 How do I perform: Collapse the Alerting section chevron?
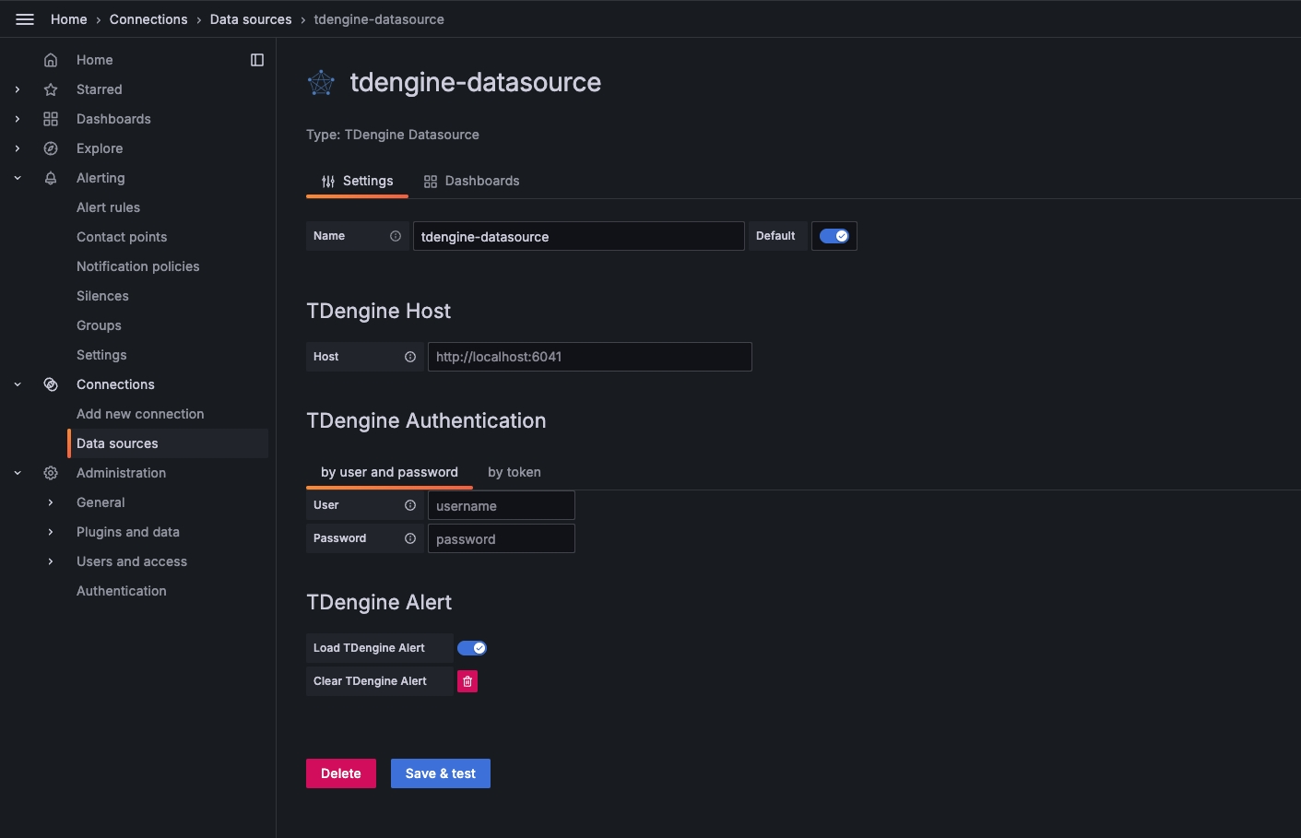pos(18,178)
